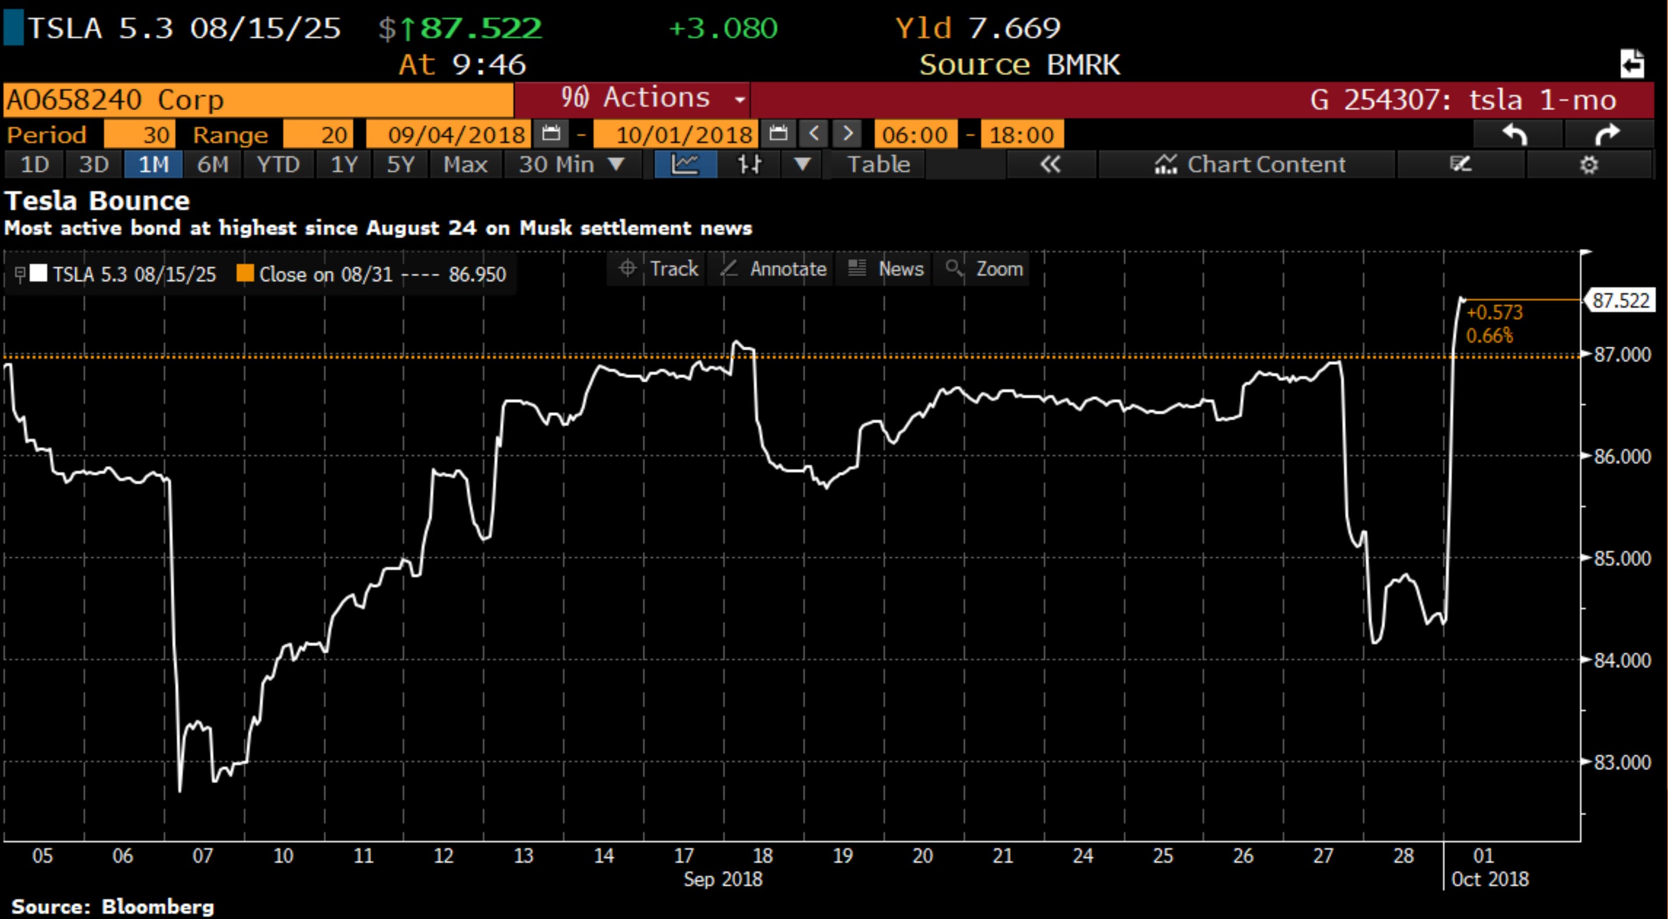Click the TSLA 5.3 08/15/25 legend label
Screen dimensions: 1668x919
[134, 274]
